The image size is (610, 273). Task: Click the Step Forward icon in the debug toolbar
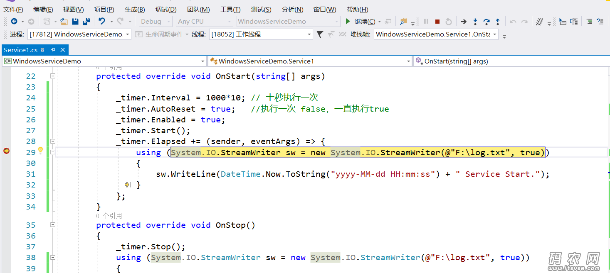pyautogui.click(x=524, y=21)
